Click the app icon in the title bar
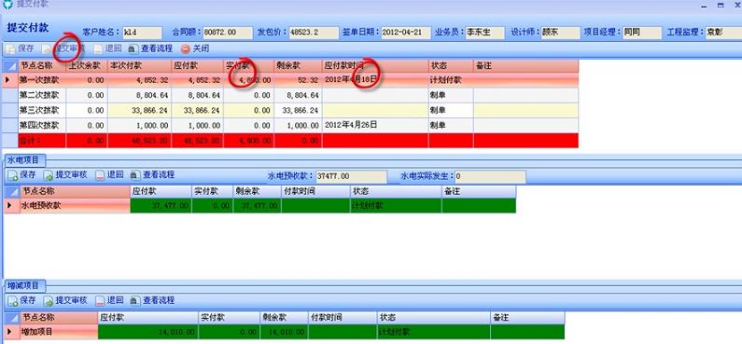742x344 pixels. (7, 5)
